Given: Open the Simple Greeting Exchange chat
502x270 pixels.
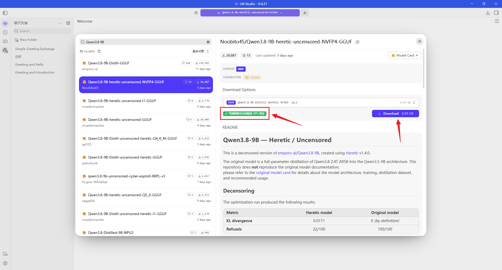Looking at the screenshot, I should (x=35, y=49).
